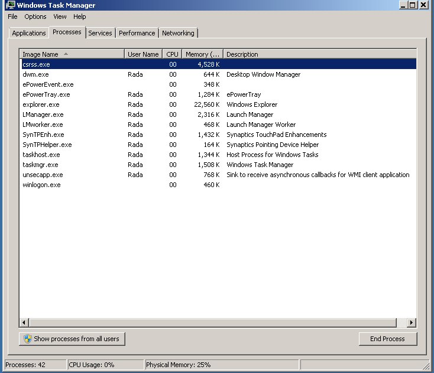Switch to the Services tab
This screenshot has height=373, width=434.
tap(100, 33)
